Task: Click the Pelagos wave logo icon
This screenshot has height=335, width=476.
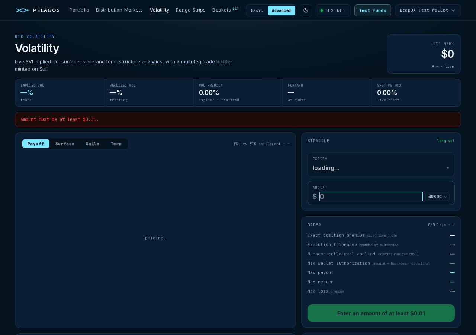Action: pyautogui.click(x=22, y=10)
